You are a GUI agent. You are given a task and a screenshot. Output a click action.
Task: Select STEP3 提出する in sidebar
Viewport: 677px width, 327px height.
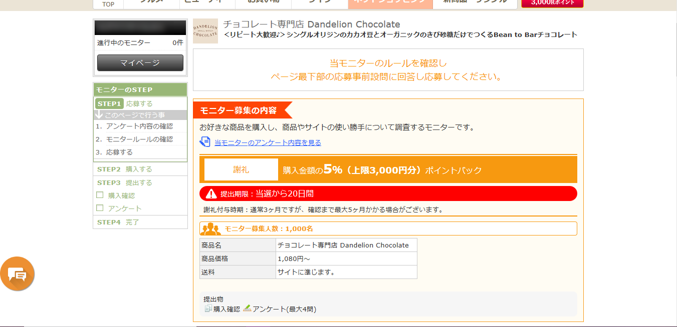point(140,182)
